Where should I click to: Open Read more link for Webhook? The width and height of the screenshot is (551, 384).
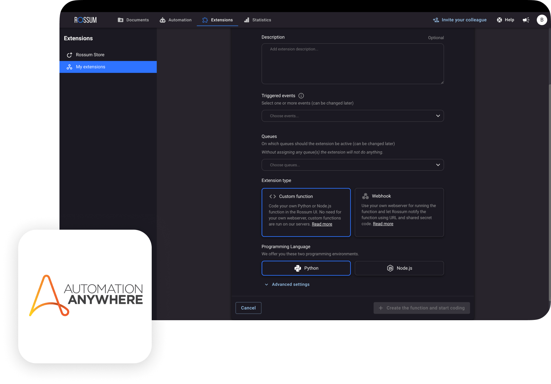pyautogui.click(x=383, y=224)
